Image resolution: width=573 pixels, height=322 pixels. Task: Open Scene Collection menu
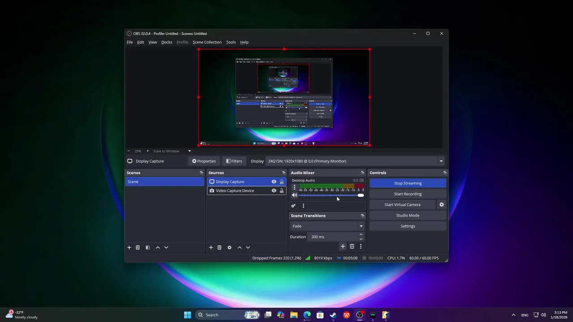(x=207, y=42)
